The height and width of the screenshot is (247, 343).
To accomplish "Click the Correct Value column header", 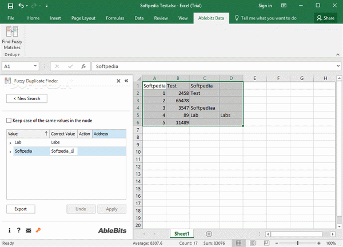I will (63, 134).
